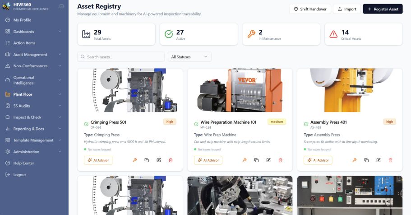This screenshot has height=215, width=411.
Task: Open Administration section
Action: (34, 152)
